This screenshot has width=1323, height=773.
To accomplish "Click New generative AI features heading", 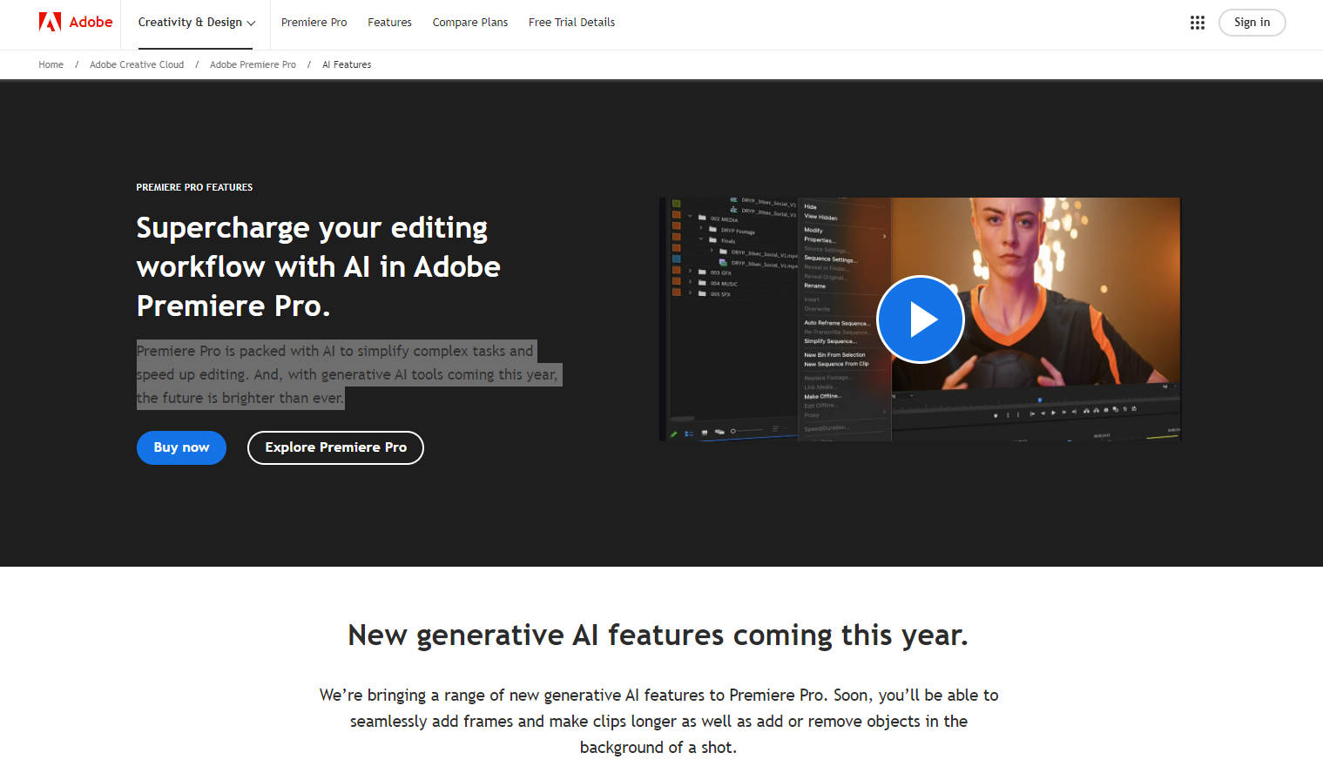I will click(658, 635).
